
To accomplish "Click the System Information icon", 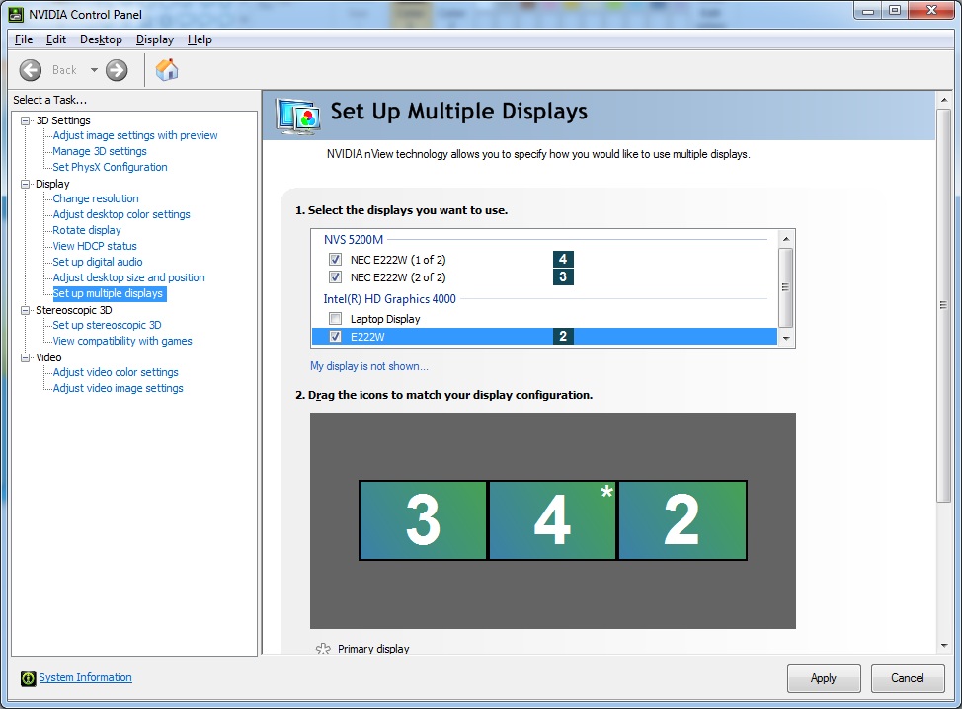I will tap(28, 678).
